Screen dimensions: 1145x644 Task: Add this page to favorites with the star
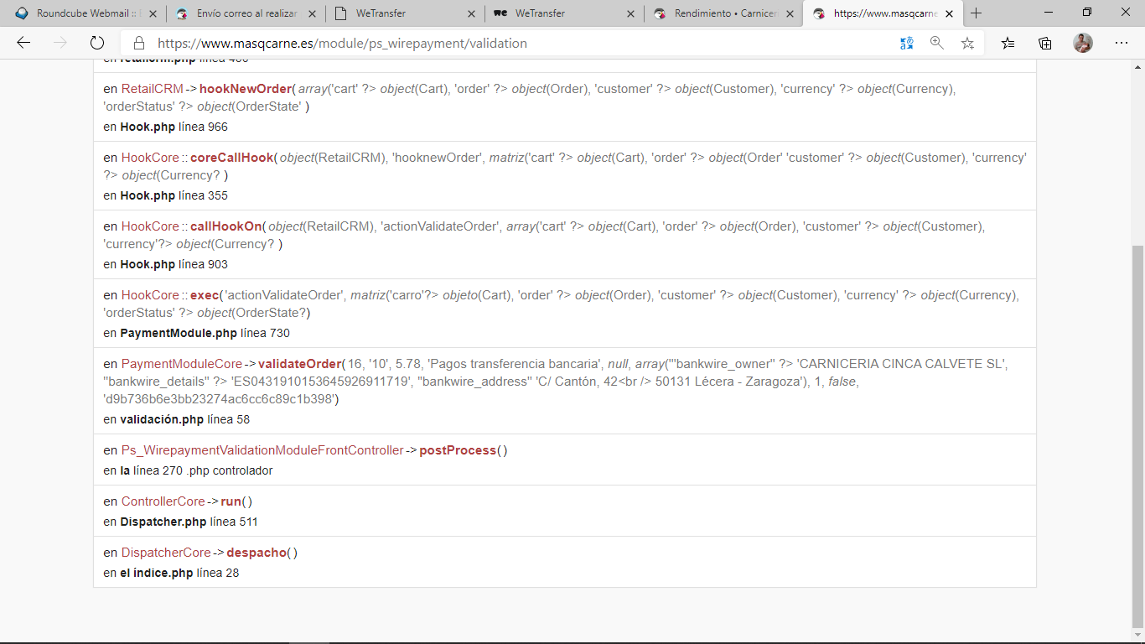coord(967,43)
